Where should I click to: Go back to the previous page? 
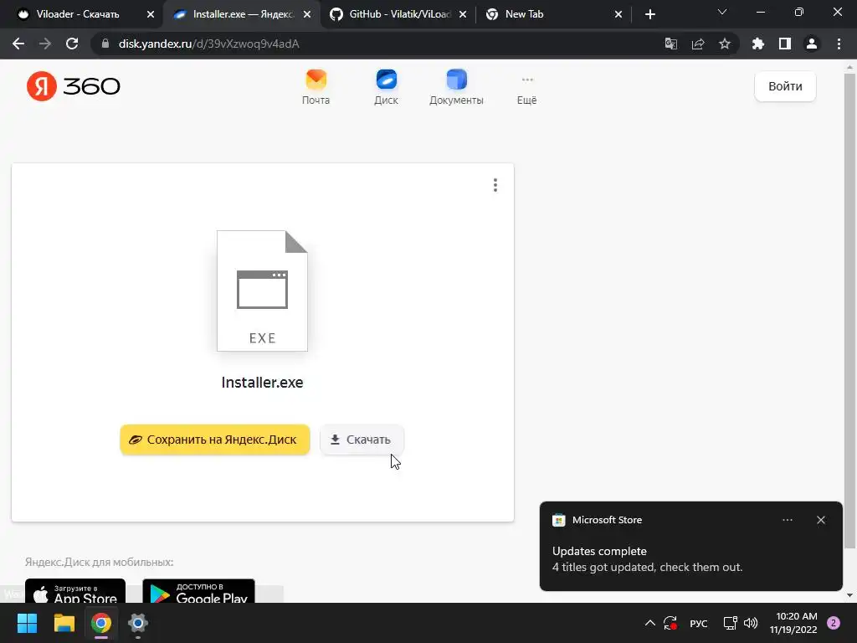point(18,44)
